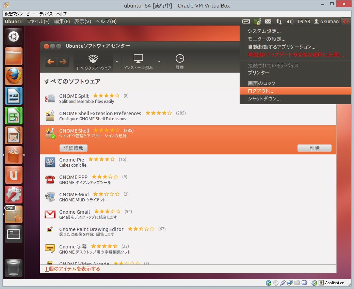Go back with the left arrow button

[51, 61]
